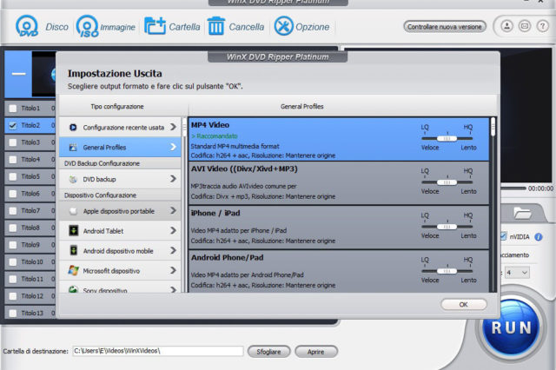
Task: Open the Opzione settings icon
Action: point(284,27)
